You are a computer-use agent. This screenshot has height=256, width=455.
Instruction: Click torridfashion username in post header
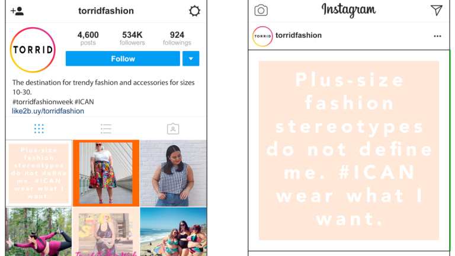[x=299, y=36]
